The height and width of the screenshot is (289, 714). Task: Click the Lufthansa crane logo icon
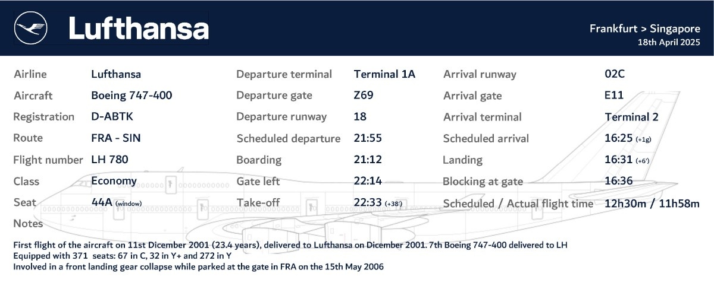coord(31,28)
